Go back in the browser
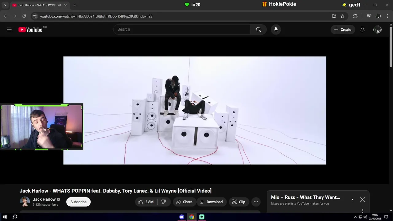This screenshot has height=221, width=393. [x=6, y=16]
